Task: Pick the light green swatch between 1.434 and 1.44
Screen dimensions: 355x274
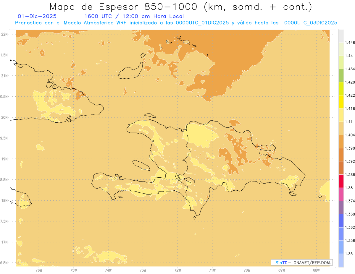Action: click(x=341, y=62)
